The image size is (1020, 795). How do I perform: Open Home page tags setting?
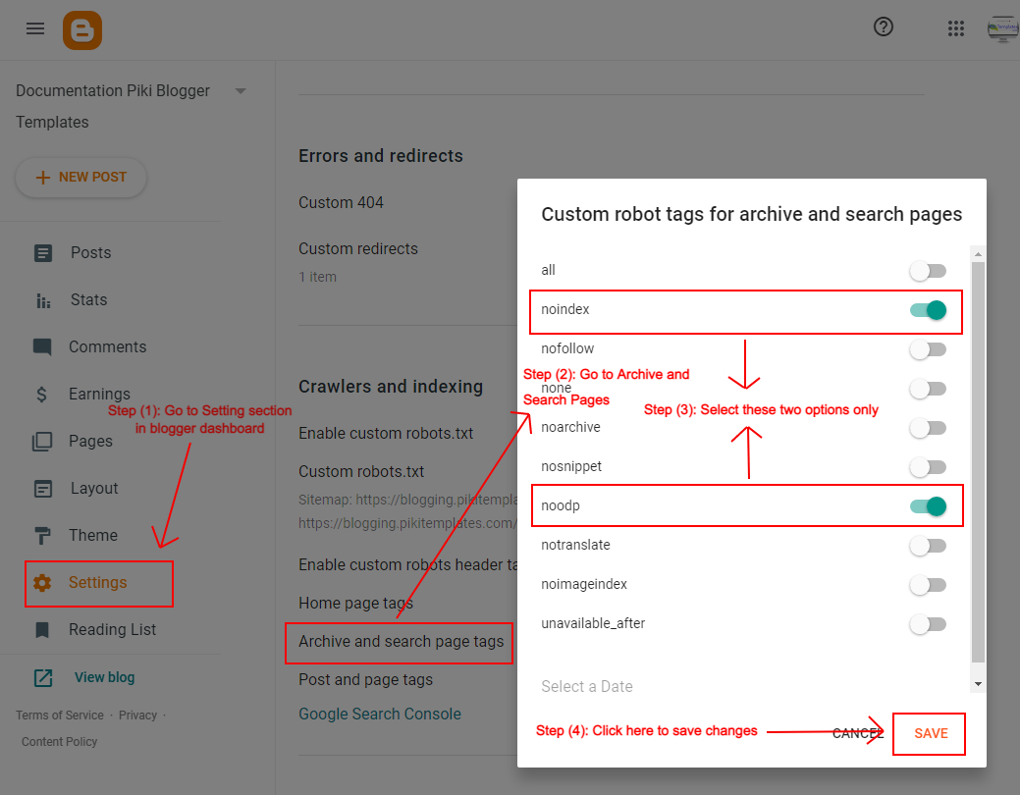coord(355,604)
